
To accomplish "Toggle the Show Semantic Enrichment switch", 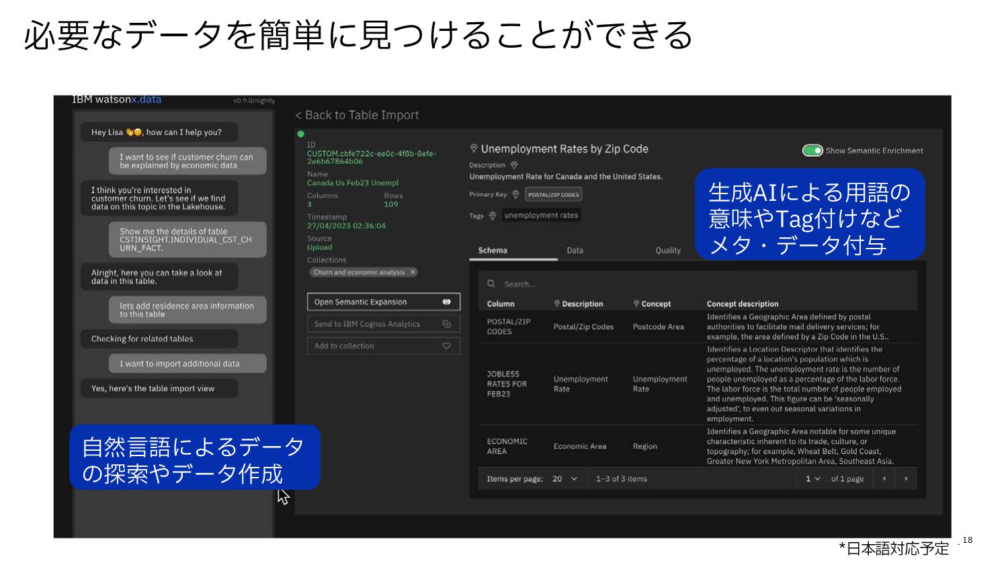I will [x=812, y=150].
